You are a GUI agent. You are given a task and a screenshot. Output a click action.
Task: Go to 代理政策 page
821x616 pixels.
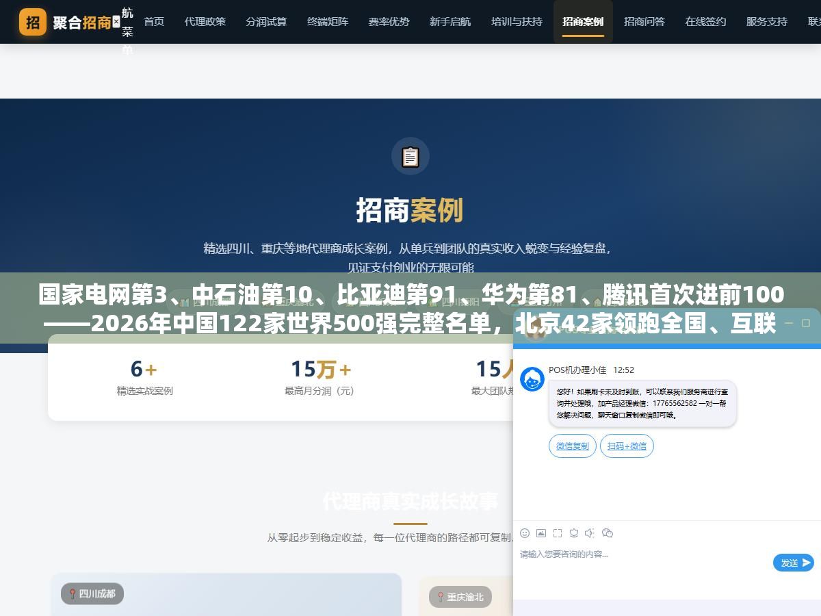205,22
